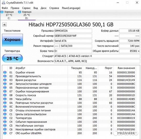Click the Прошивка field GM4OA52A
The width and height of the screenshot is (141, 139).
[x=73, y=31]
